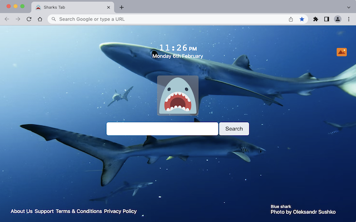Viewport: 356px width, 222px height.
Task: Click the Sharks Tab favicon
Action: pyautogui.click(x=38, y=7)
